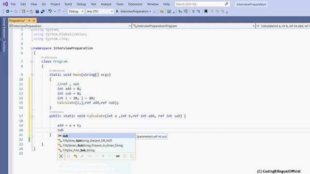Toggle the expanded IntelliSense target-type filter icon
Viewport: 310px width, 174px height.
(61, 156)
